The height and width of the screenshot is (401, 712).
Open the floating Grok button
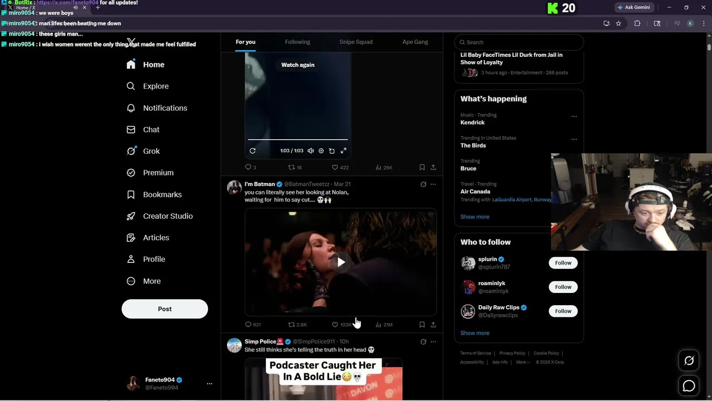click(689, 361)
